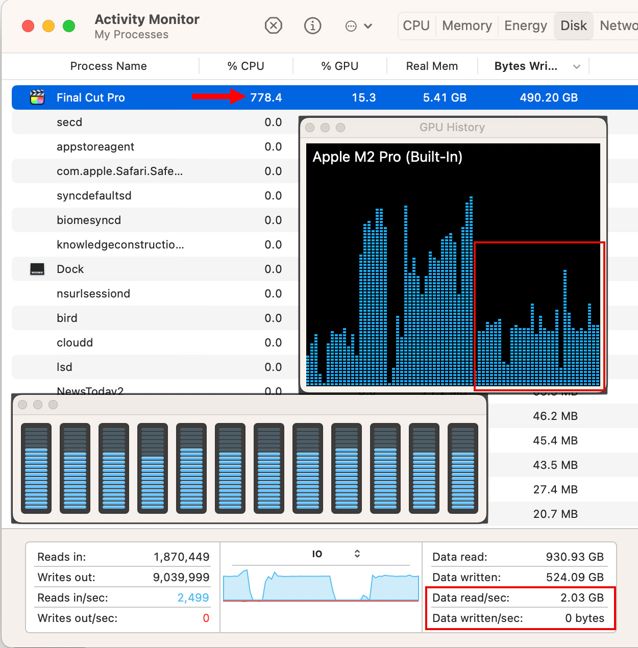Click the Data read/sec value 2.03 GB
Image resolution: width=638 pixels, height=648 pixels.
click(x=582, y=597)
